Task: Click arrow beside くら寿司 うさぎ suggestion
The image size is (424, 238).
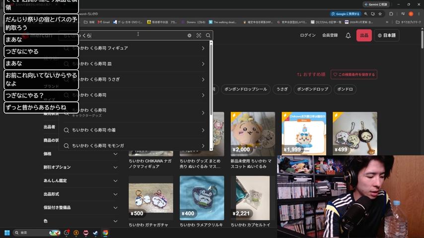Action: tap(203, 79)
